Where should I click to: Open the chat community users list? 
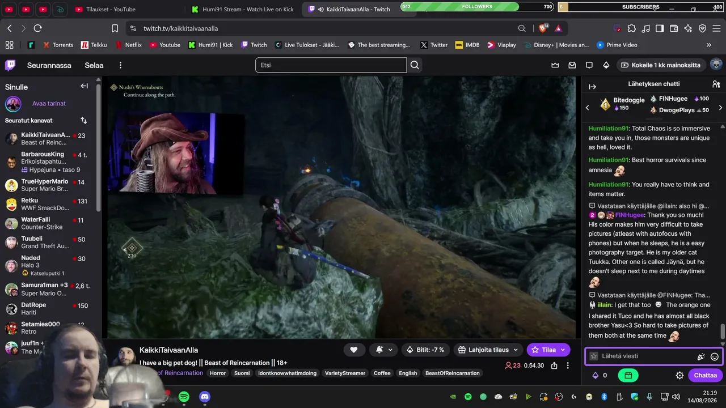tap(716, 84)
